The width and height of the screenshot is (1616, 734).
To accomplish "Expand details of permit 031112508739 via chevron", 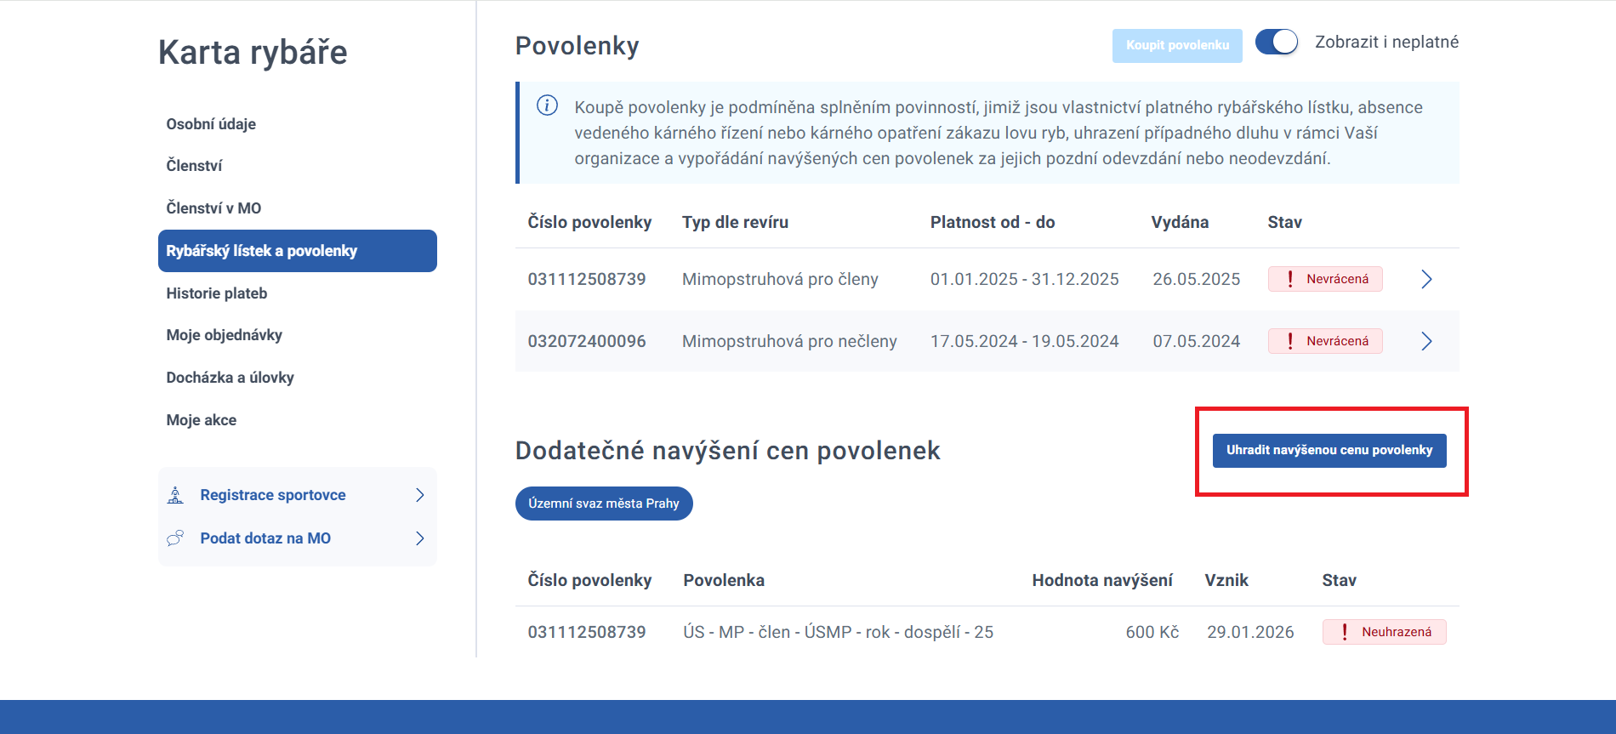I will (1426, 279).
